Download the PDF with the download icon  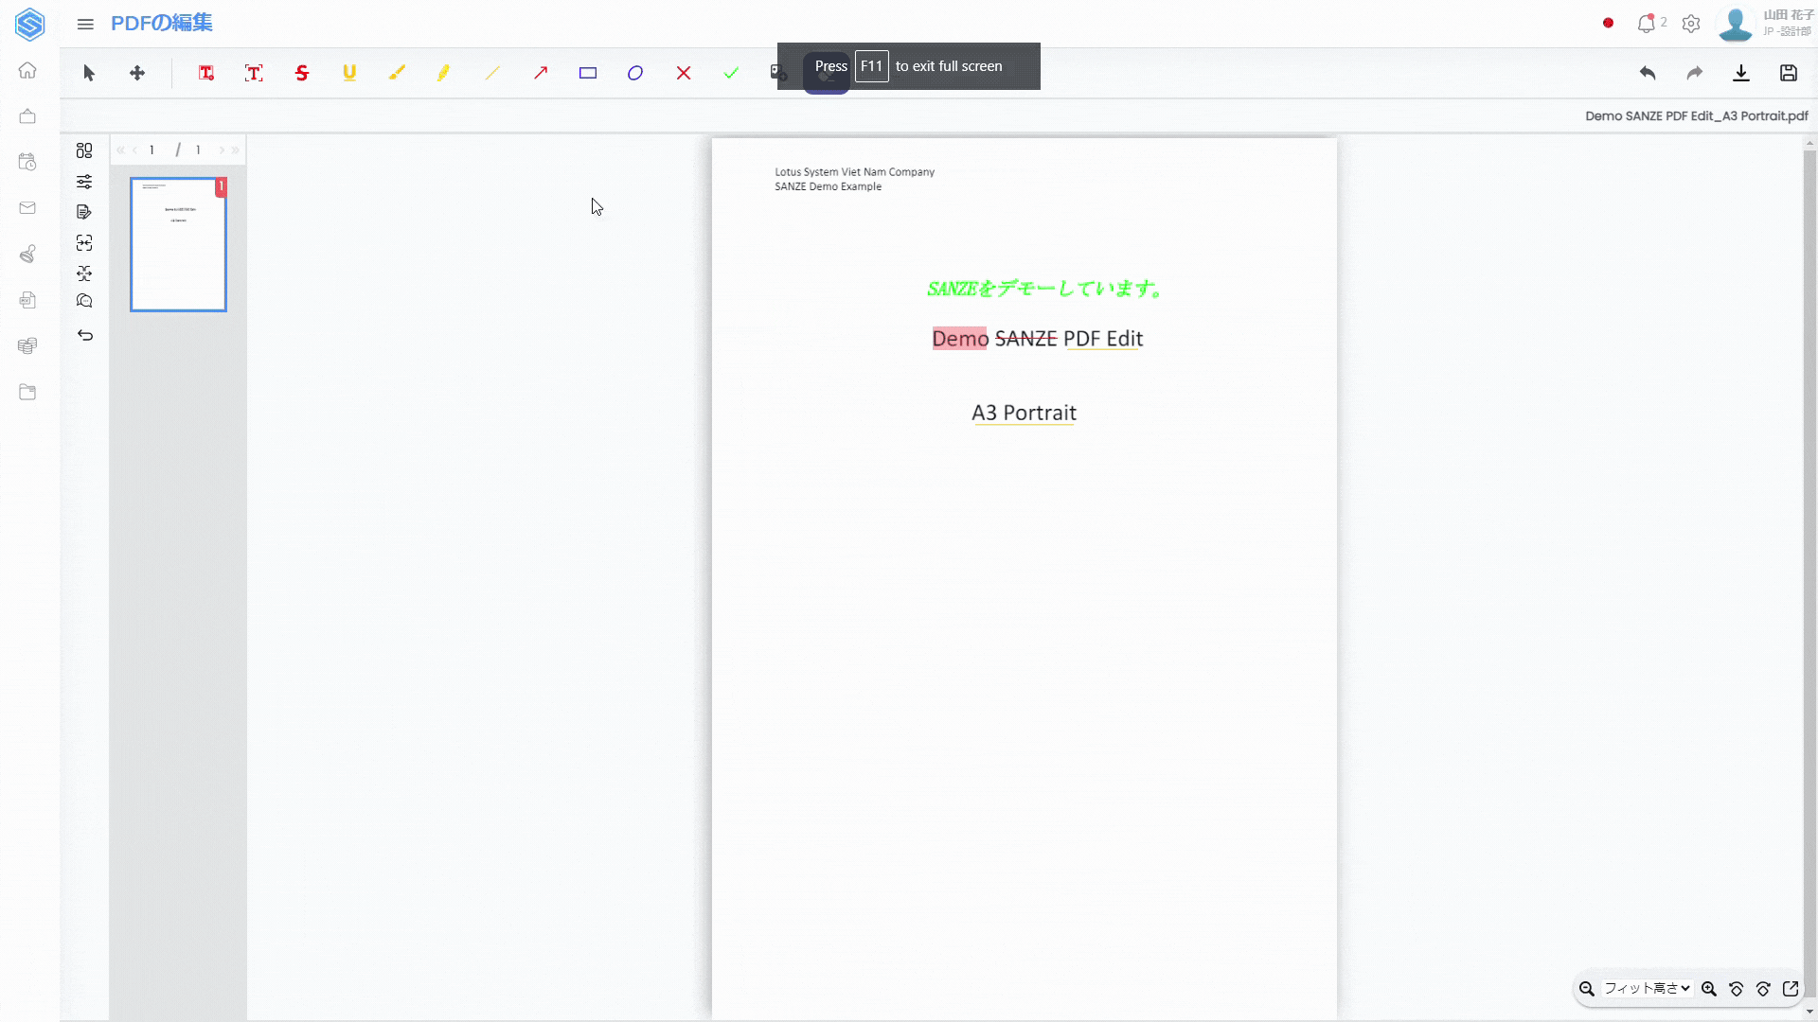tap(1741, 73)
